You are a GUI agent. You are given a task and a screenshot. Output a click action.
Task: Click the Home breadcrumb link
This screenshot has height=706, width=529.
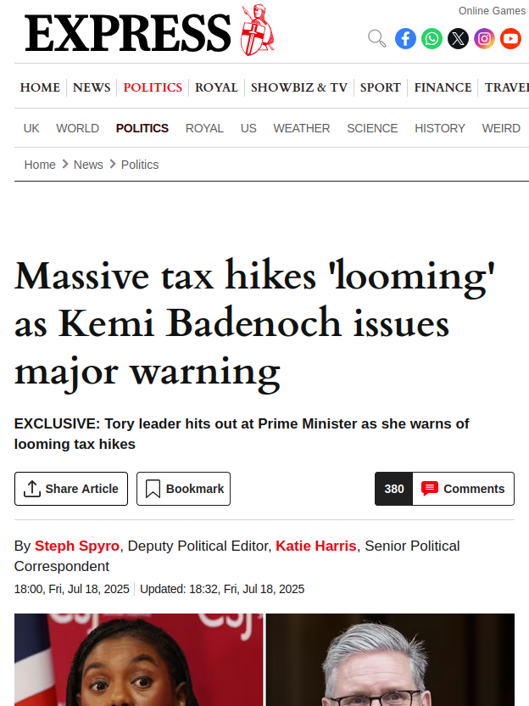[x=40, y=165]
